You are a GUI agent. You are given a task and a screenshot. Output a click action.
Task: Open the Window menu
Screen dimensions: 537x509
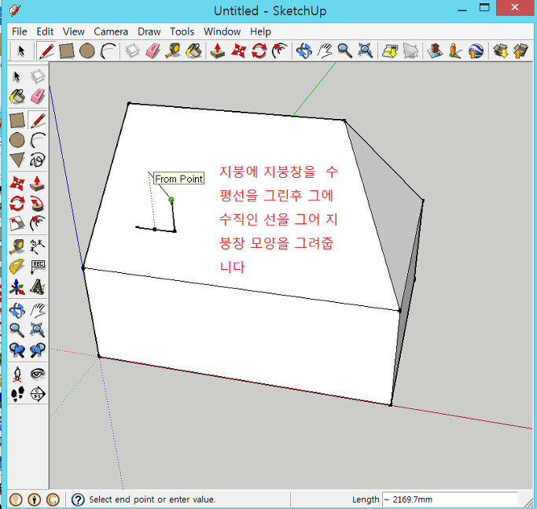222,31
